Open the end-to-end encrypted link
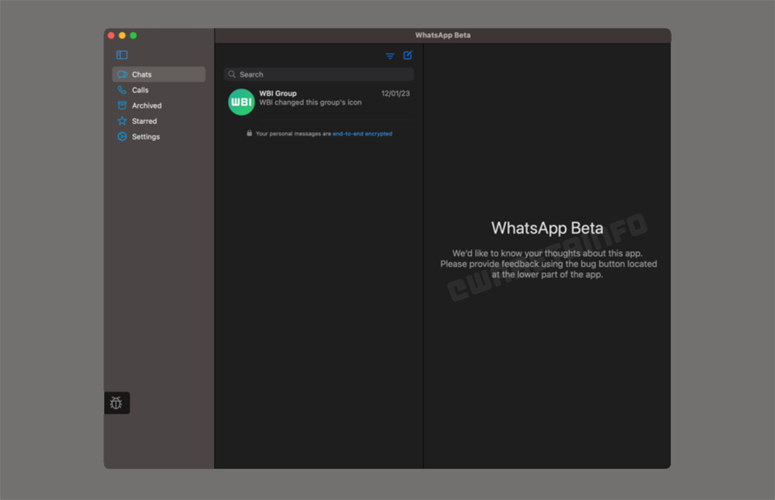Viewport: 775px width, 500px height. point(362,133)
